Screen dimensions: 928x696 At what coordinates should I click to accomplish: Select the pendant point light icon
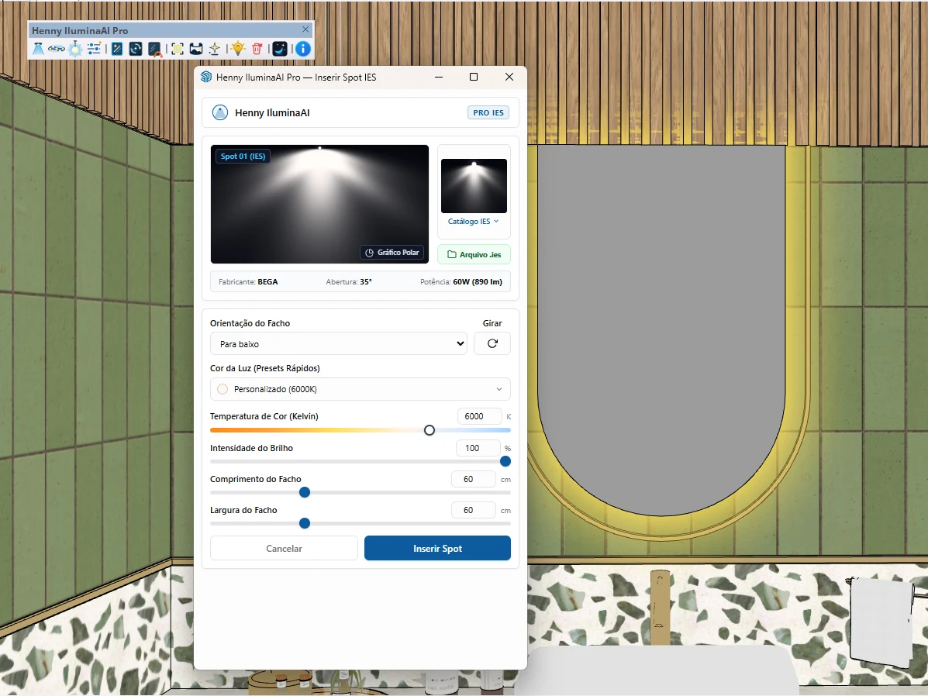pyautogui.click(x=75, y=49)
